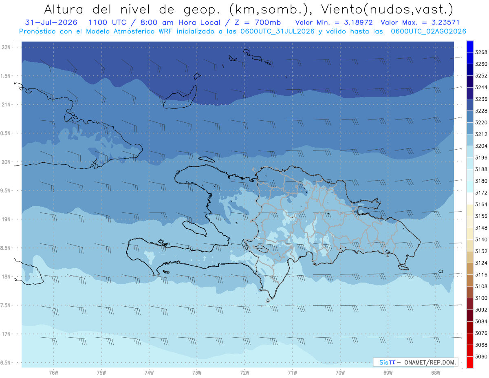Image resolution: width=489 pixels, height=378 pixels.
Task: Click the '71W' longitude label
Action: click(292, 372)
